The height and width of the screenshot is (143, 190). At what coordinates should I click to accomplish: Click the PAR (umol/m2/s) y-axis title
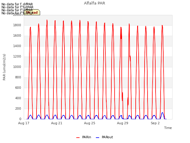4,67
